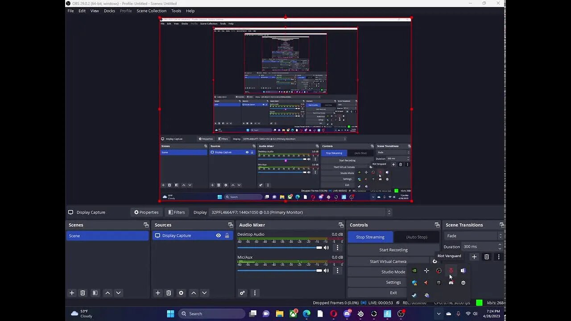Viewport: 571px width, 321px height.
Task: Open the Scene Collection menu
Action: pyautogui.click(x=151, y=11)
